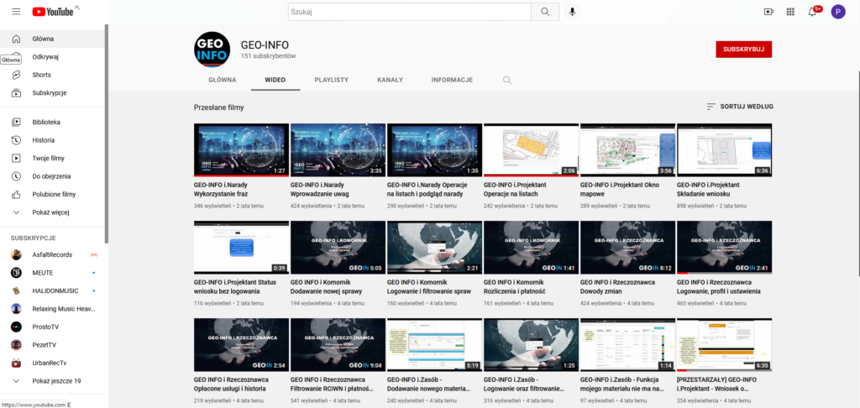
Task: Open Subskrypcje in the sidebar
Action: click(x=52, y=93)
